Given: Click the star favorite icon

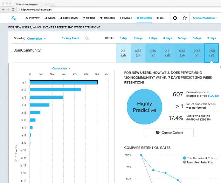Looking at the screenshot, I should tap(185, 18).
